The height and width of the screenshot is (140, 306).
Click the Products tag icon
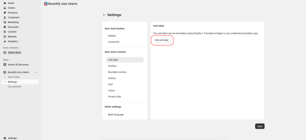click(x=5, y=13)
